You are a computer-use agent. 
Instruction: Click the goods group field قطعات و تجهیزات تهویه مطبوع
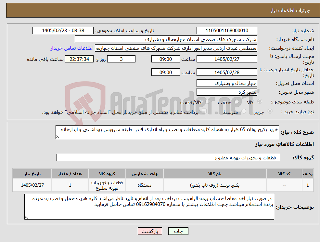point(168,157)
